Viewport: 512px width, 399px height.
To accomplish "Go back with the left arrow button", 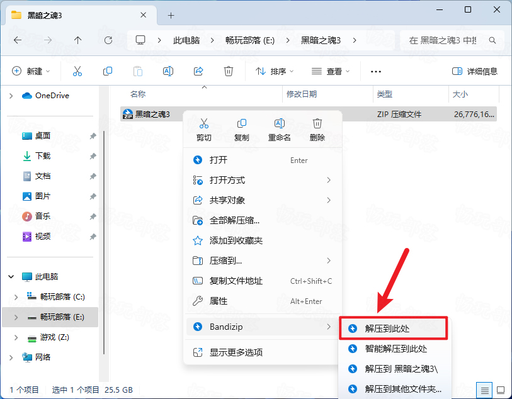I will 18,40.
